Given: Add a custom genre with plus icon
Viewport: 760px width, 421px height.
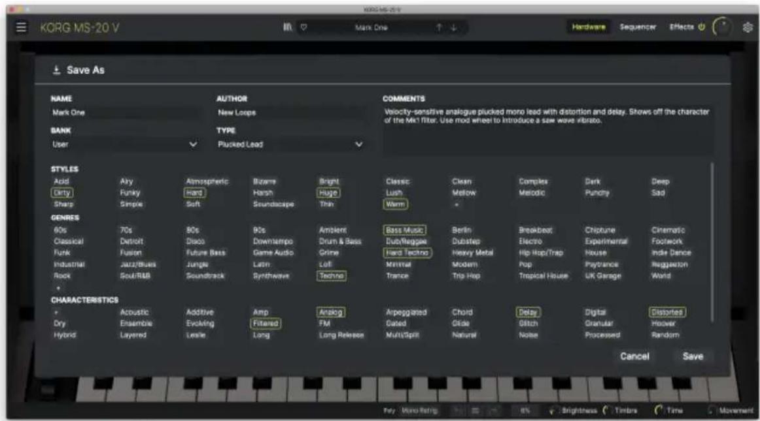Looking at the screenshot, I should [x=58, y=288].
